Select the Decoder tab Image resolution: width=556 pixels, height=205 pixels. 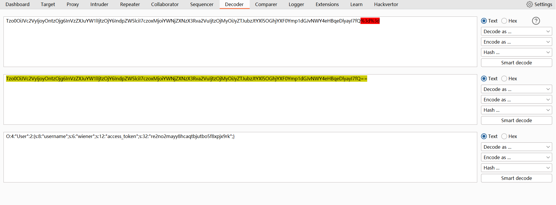point(234,4)
